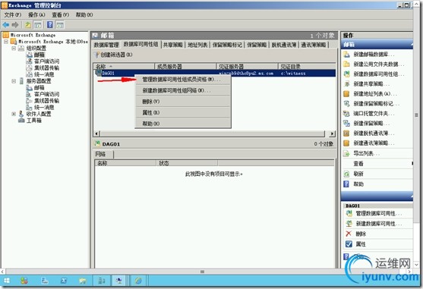Open the 查看(V) menu
423x289 pixels.
[x=60, y=15]
